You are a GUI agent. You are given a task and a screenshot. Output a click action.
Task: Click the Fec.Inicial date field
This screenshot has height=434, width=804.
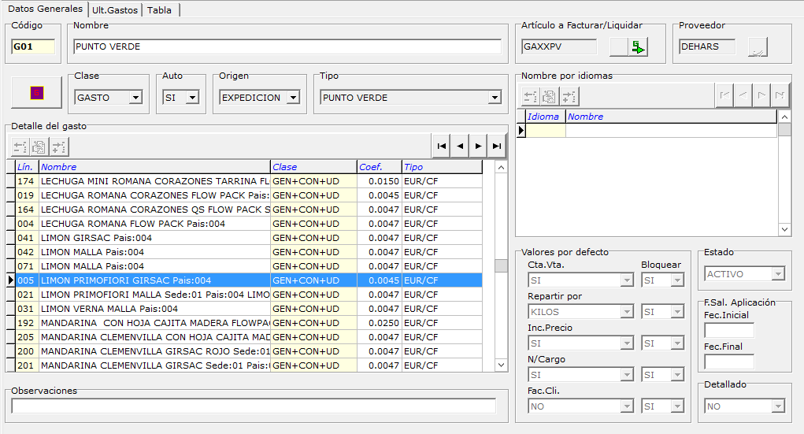coord(728,330)
